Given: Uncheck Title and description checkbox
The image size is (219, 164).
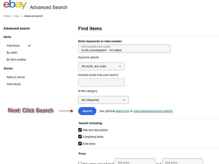Looking at the screenshot, I should (80, 130).
